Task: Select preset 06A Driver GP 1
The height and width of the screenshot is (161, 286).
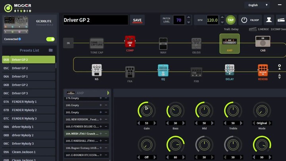Action: point(29,76)
